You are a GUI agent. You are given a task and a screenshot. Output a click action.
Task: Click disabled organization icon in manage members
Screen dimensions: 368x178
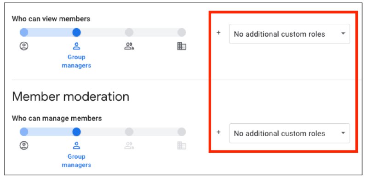coord(181,146)
